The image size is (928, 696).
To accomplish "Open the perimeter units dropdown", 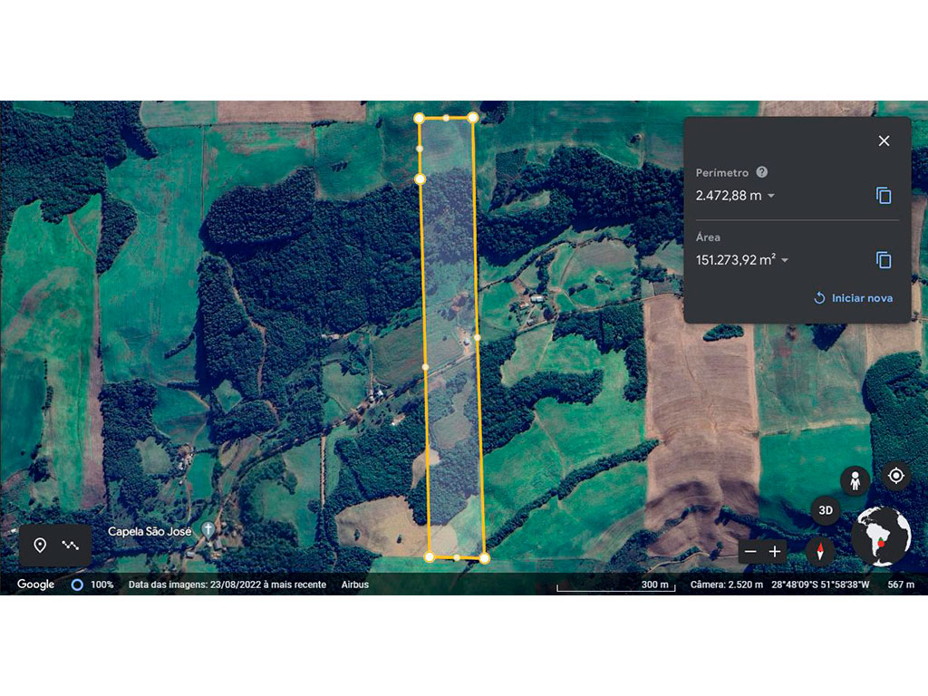I will pos(771,196).
